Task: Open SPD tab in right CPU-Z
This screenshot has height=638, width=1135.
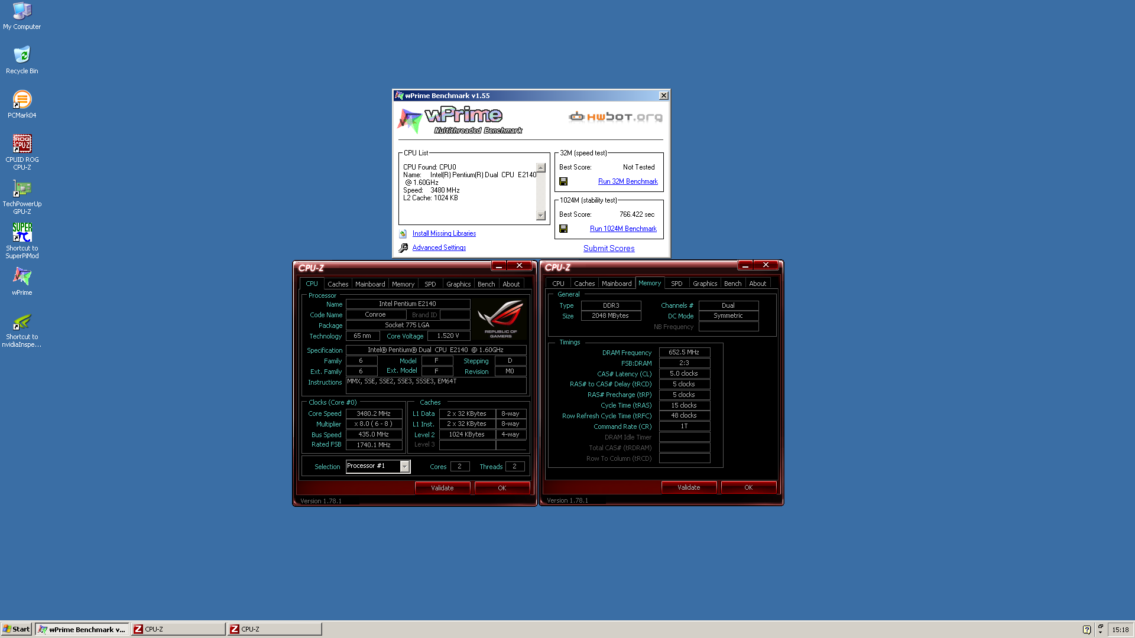Action: click(x=677, y=284)
